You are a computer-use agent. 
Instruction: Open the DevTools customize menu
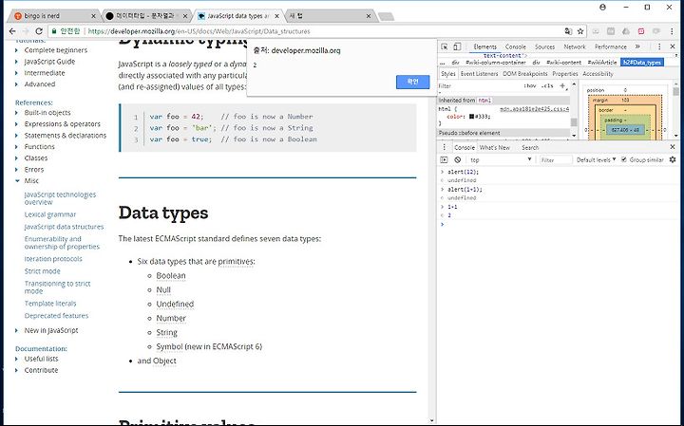[x=659, y=46]
